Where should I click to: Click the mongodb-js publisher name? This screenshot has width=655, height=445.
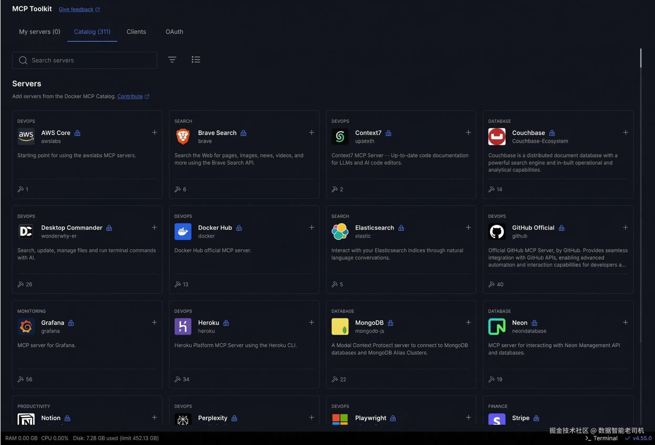point(370,331)
